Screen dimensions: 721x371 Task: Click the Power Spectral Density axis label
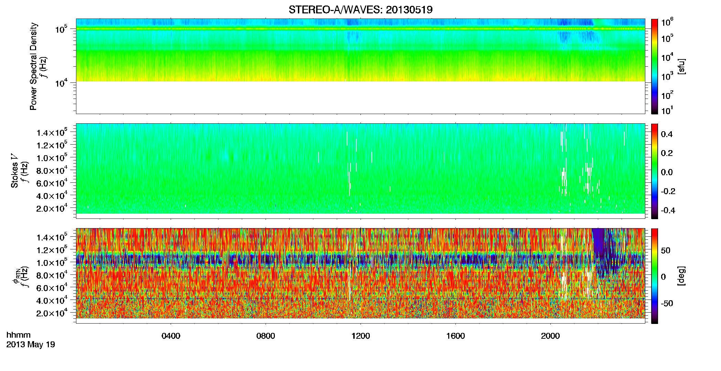[x=33, y=66]
